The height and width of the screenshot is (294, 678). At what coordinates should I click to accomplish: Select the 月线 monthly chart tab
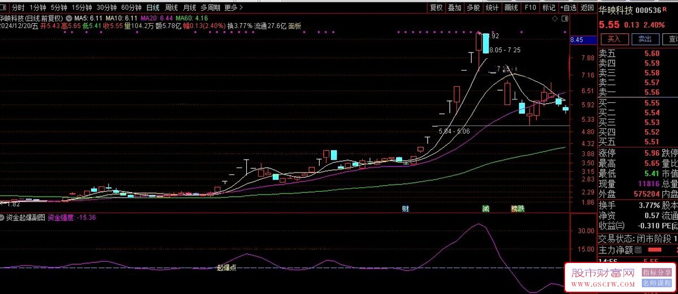coord(190,8)
